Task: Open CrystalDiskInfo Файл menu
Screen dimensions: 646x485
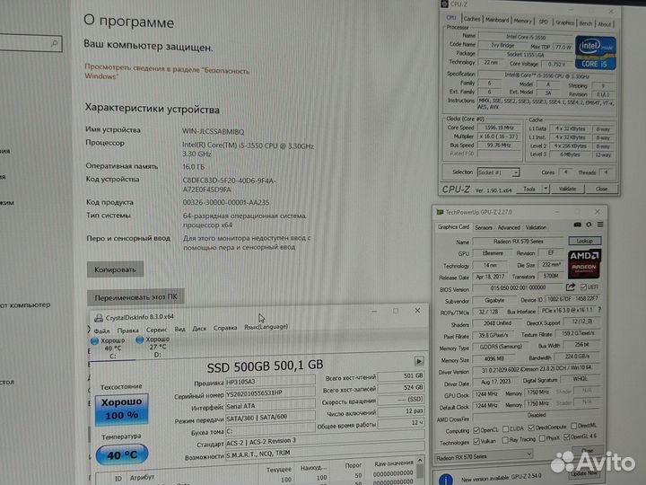Action: (101, 331)
